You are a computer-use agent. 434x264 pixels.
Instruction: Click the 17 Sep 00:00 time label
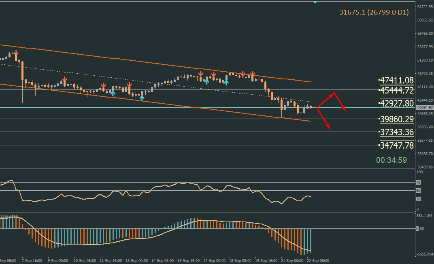pyautogui.click(x=214, y=260)
